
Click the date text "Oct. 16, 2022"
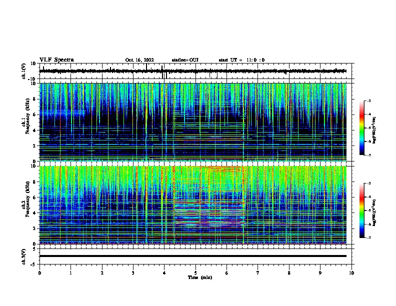[139, 60]
